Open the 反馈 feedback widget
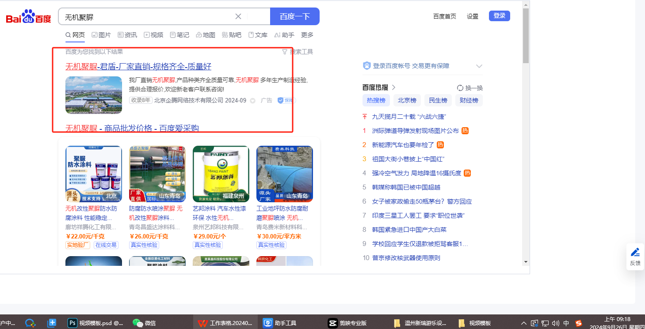Viewport: 645px width, 329px height. pos(635,256)
